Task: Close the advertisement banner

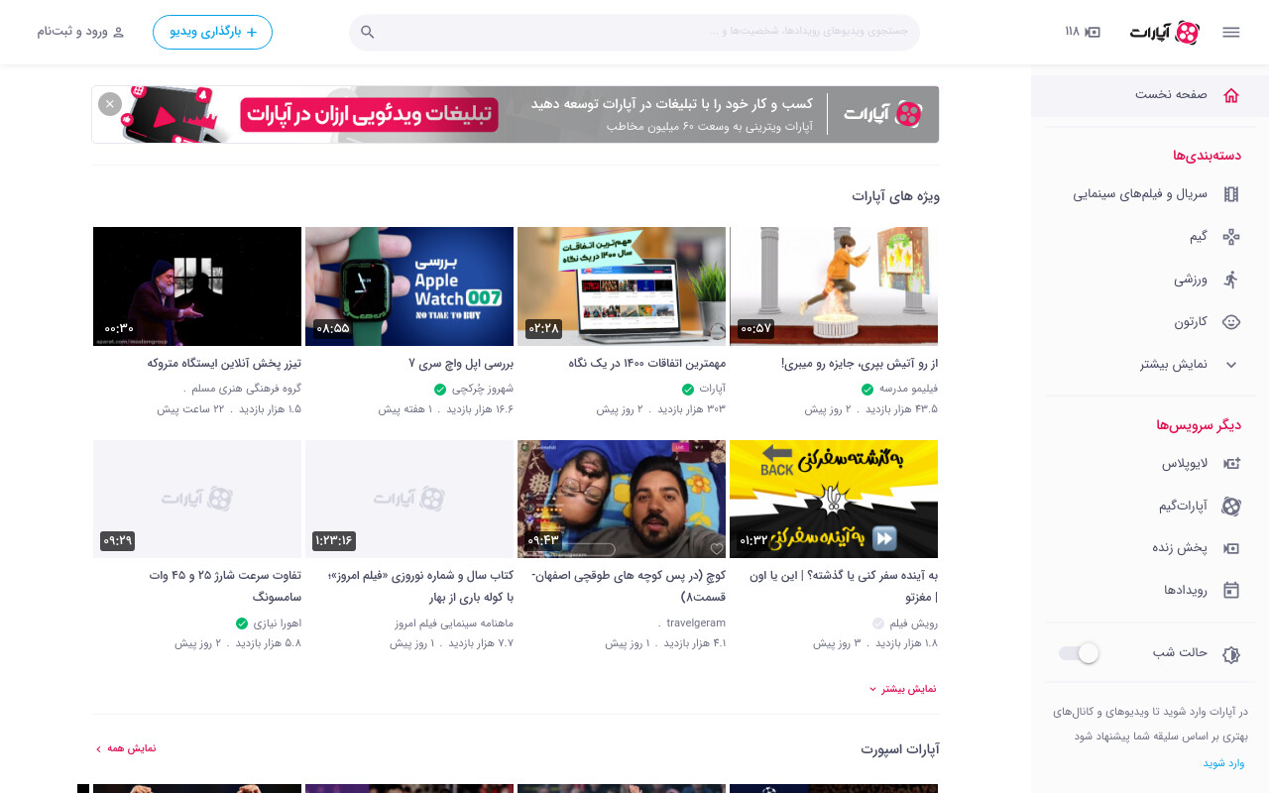Action: tap(110, 104)
